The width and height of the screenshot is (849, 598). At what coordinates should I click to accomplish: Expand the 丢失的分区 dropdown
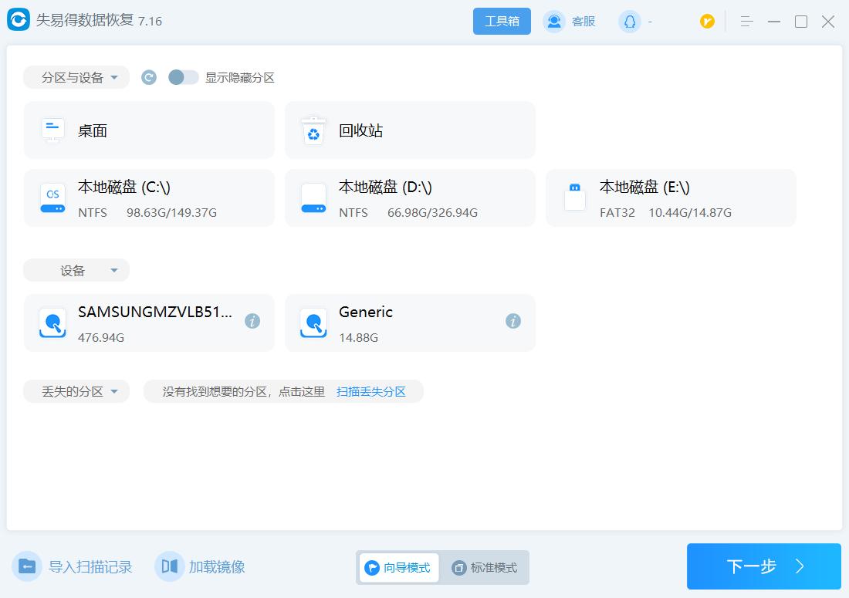(x=76, y=391)
